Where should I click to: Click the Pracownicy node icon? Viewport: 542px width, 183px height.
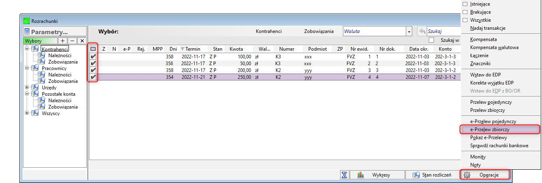(35, 68)
